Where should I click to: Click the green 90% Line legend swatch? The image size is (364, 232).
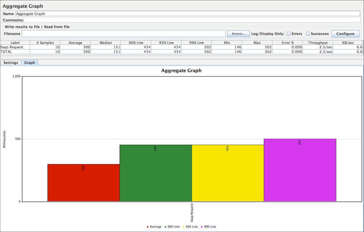pyautogui.click(x=166, y=227)
